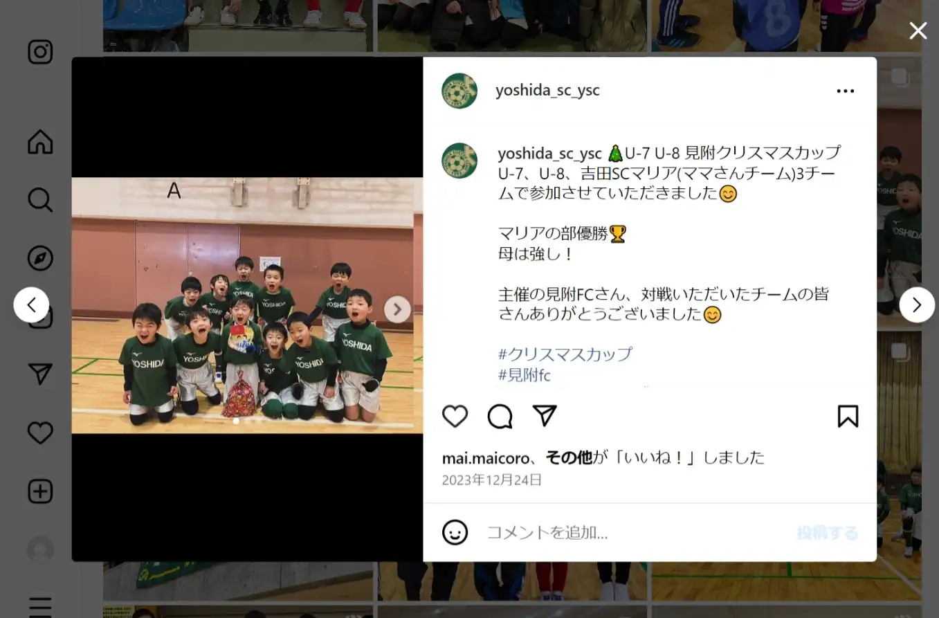This screenshot has width=939, height=618.
Task: Go to the next post arrow
Action: click(x=917, y=305)
